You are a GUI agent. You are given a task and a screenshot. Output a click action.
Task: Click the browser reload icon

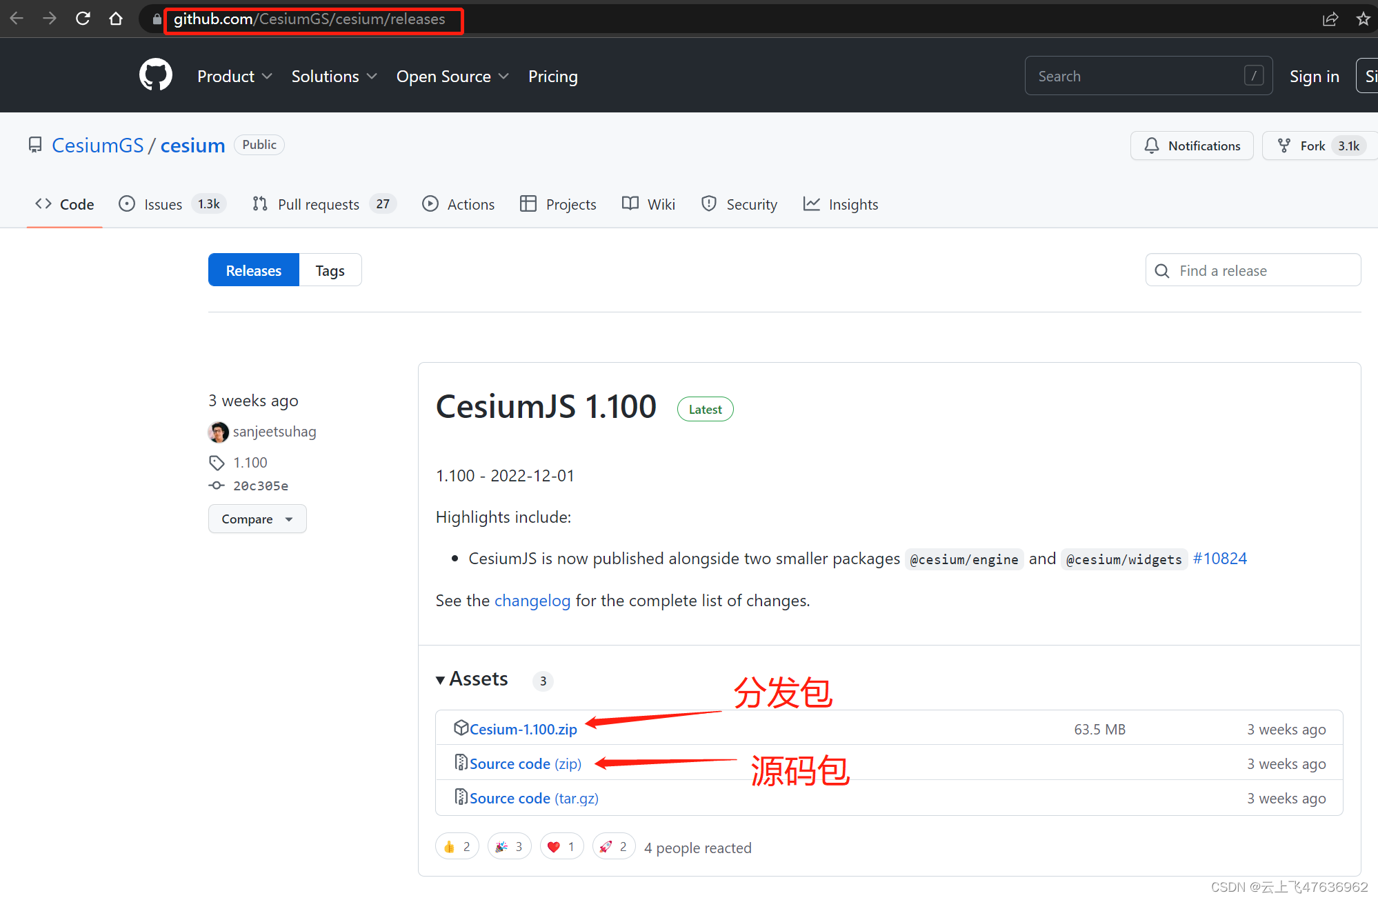[x=83, y=18]
